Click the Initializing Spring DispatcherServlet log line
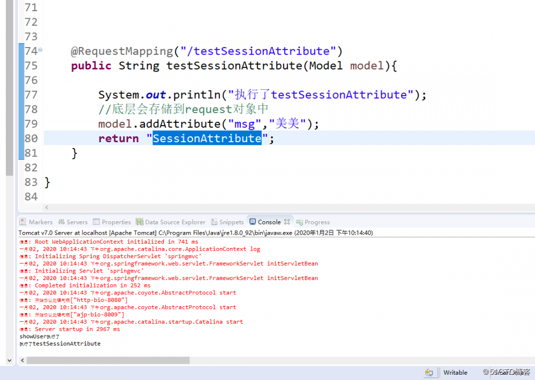The height and width of the screenshot is (380, 535). [111, 257]
